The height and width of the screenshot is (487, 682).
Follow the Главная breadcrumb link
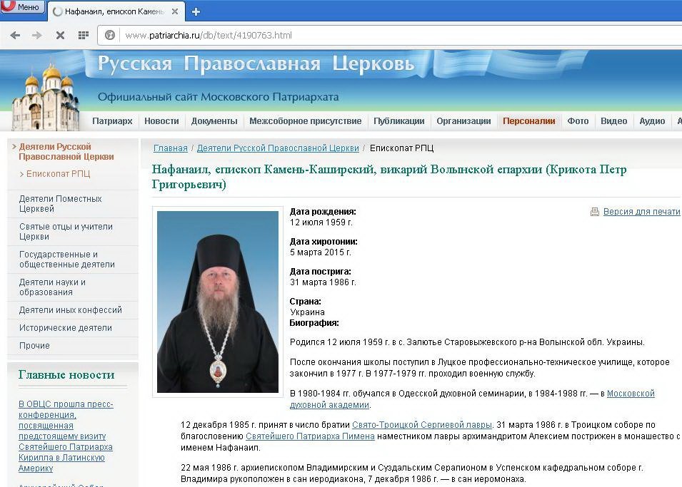[171, 148]
